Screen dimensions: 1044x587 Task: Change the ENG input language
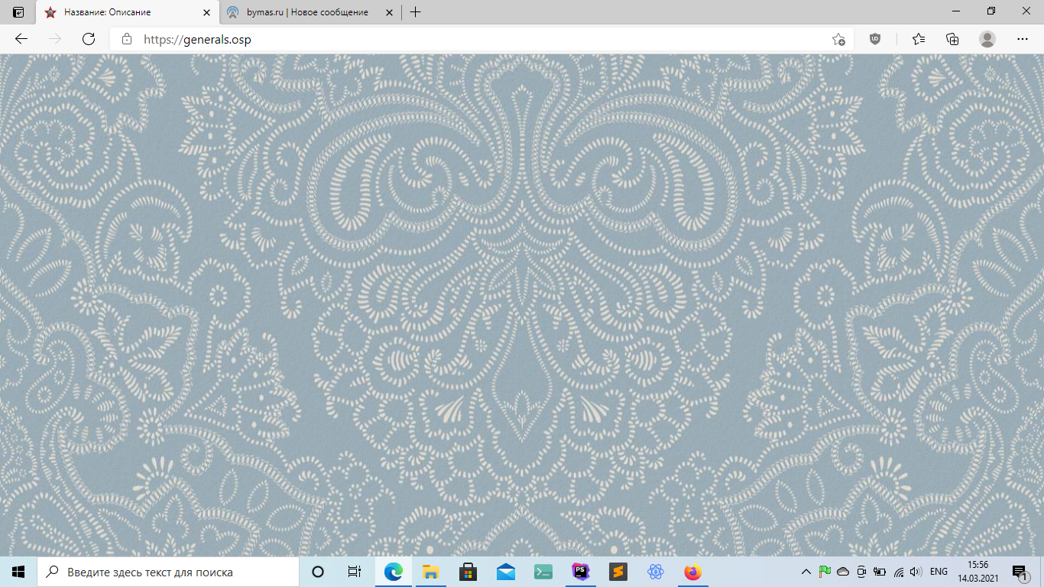click(939, 572)
